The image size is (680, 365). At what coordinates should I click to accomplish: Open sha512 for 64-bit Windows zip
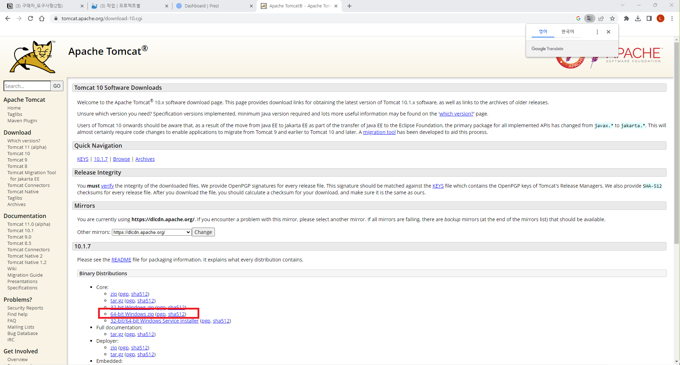[176, 314]
